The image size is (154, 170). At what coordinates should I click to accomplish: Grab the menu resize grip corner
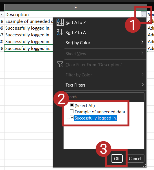[x=145, y=166]
